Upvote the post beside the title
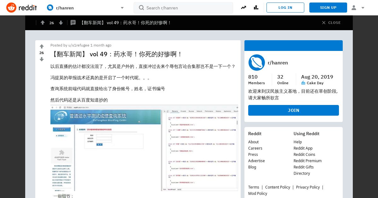The height and width of the screenshot is (198, 378). tap(42, 47)
